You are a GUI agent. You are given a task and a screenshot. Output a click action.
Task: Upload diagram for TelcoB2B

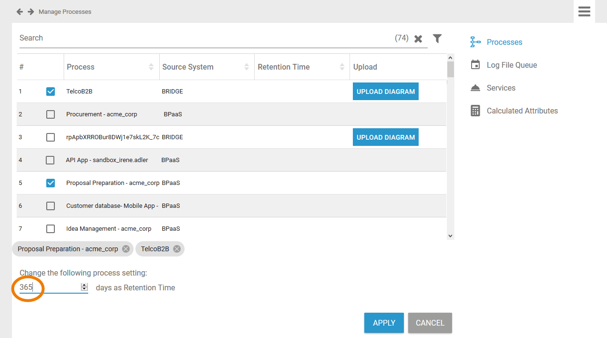click(x=386, y=92)
